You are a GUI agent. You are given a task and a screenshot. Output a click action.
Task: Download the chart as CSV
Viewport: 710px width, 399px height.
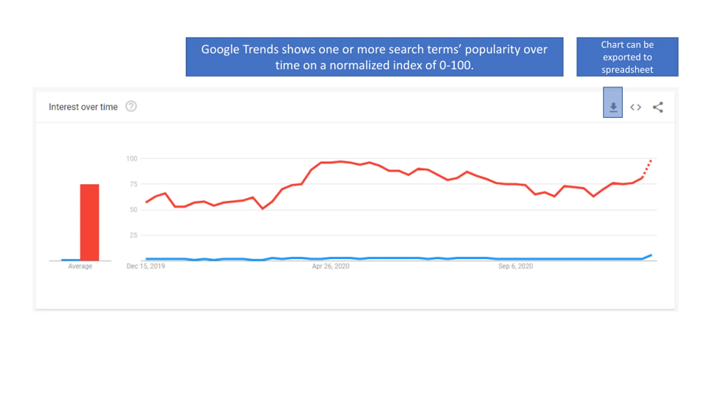pos(613,107)
